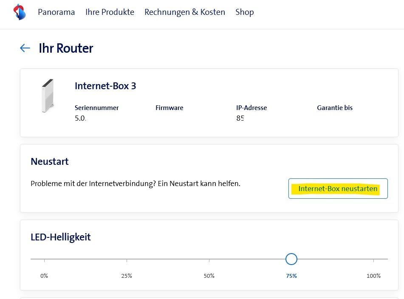Image resolution: width=404 pixels, height=299 pixels.
Task: Click the back arrow beside Ihr Router
Action: [25, 48]
